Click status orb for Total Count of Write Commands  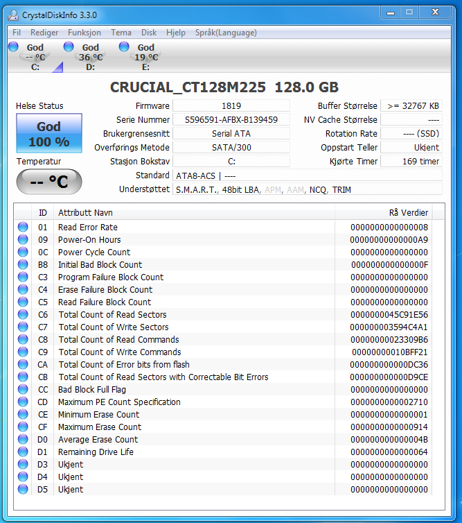pos(23,352)
